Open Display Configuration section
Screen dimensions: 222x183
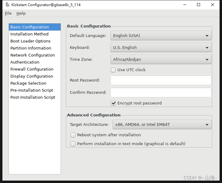[x=35, y=76]
